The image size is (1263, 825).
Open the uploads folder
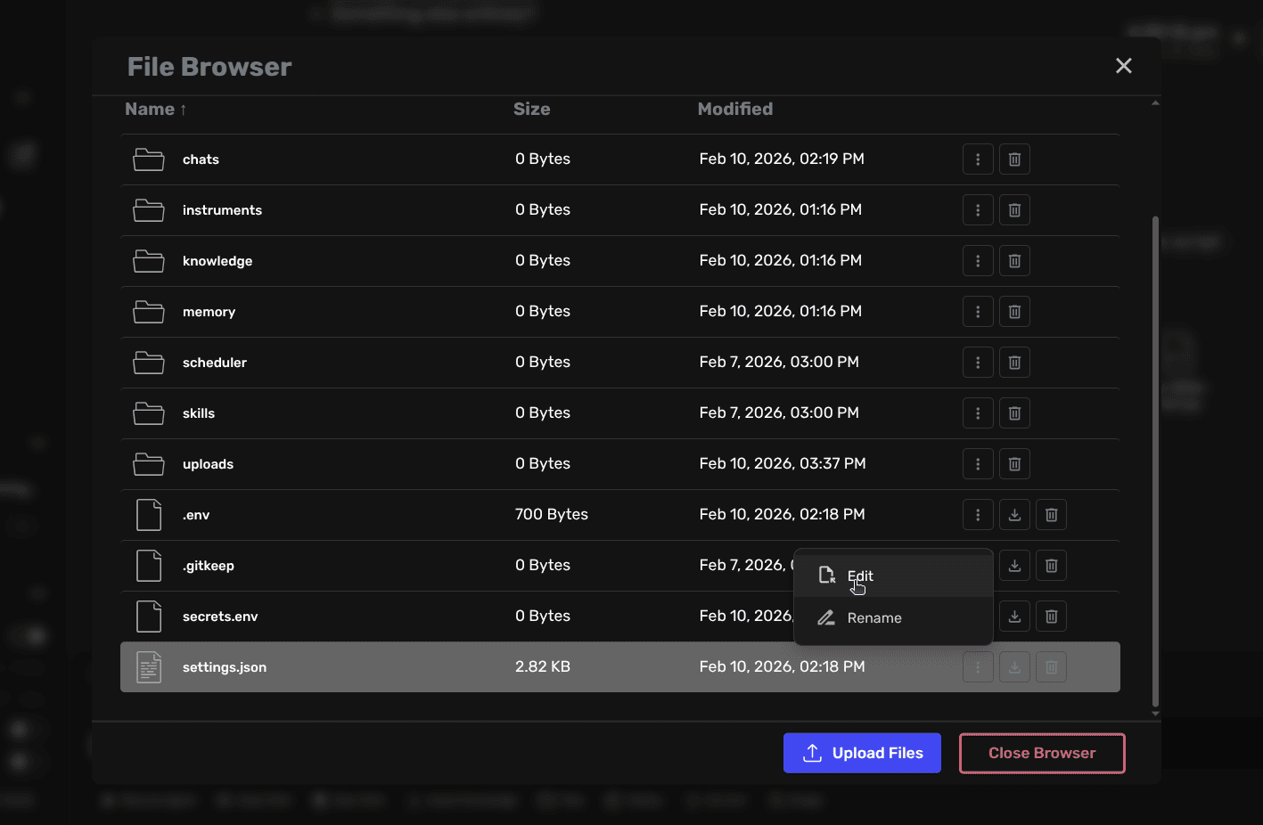(x=208, y=464)
